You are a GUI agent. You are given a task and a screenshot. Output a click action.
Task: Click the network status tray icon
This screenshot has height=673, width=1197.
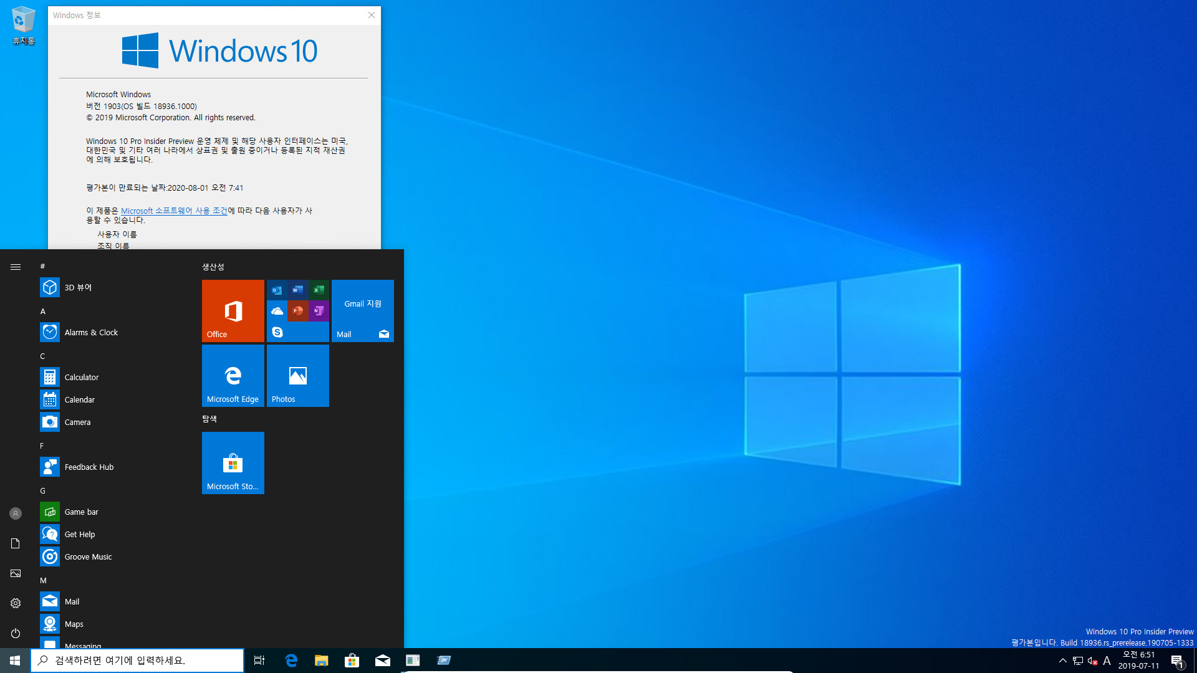coord(1078,661)
